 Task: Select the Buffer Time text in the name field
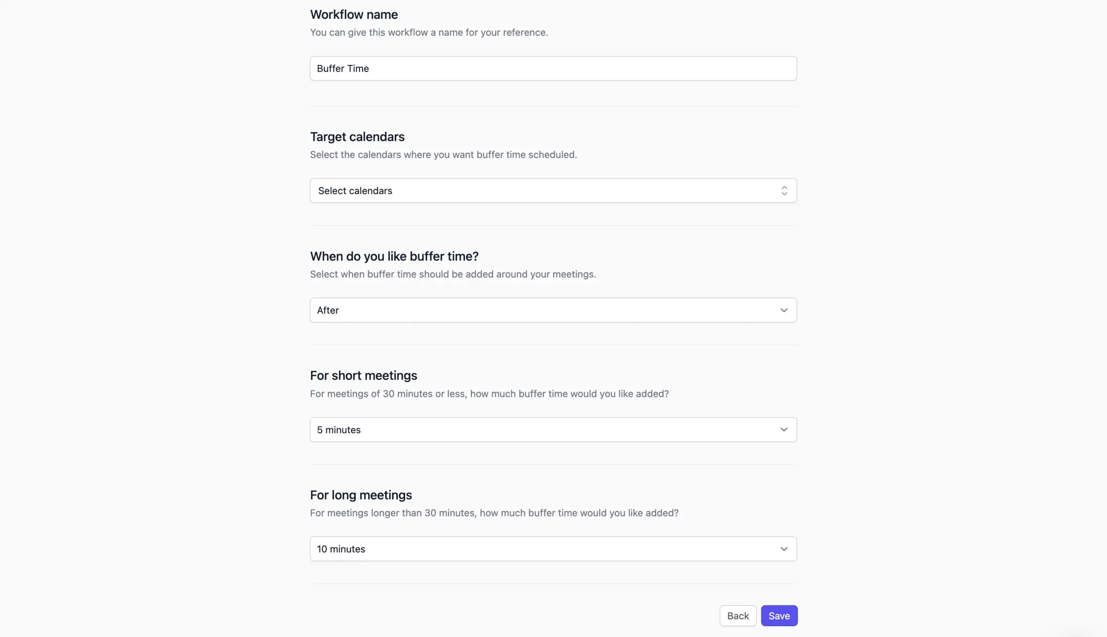click(343, 68)
